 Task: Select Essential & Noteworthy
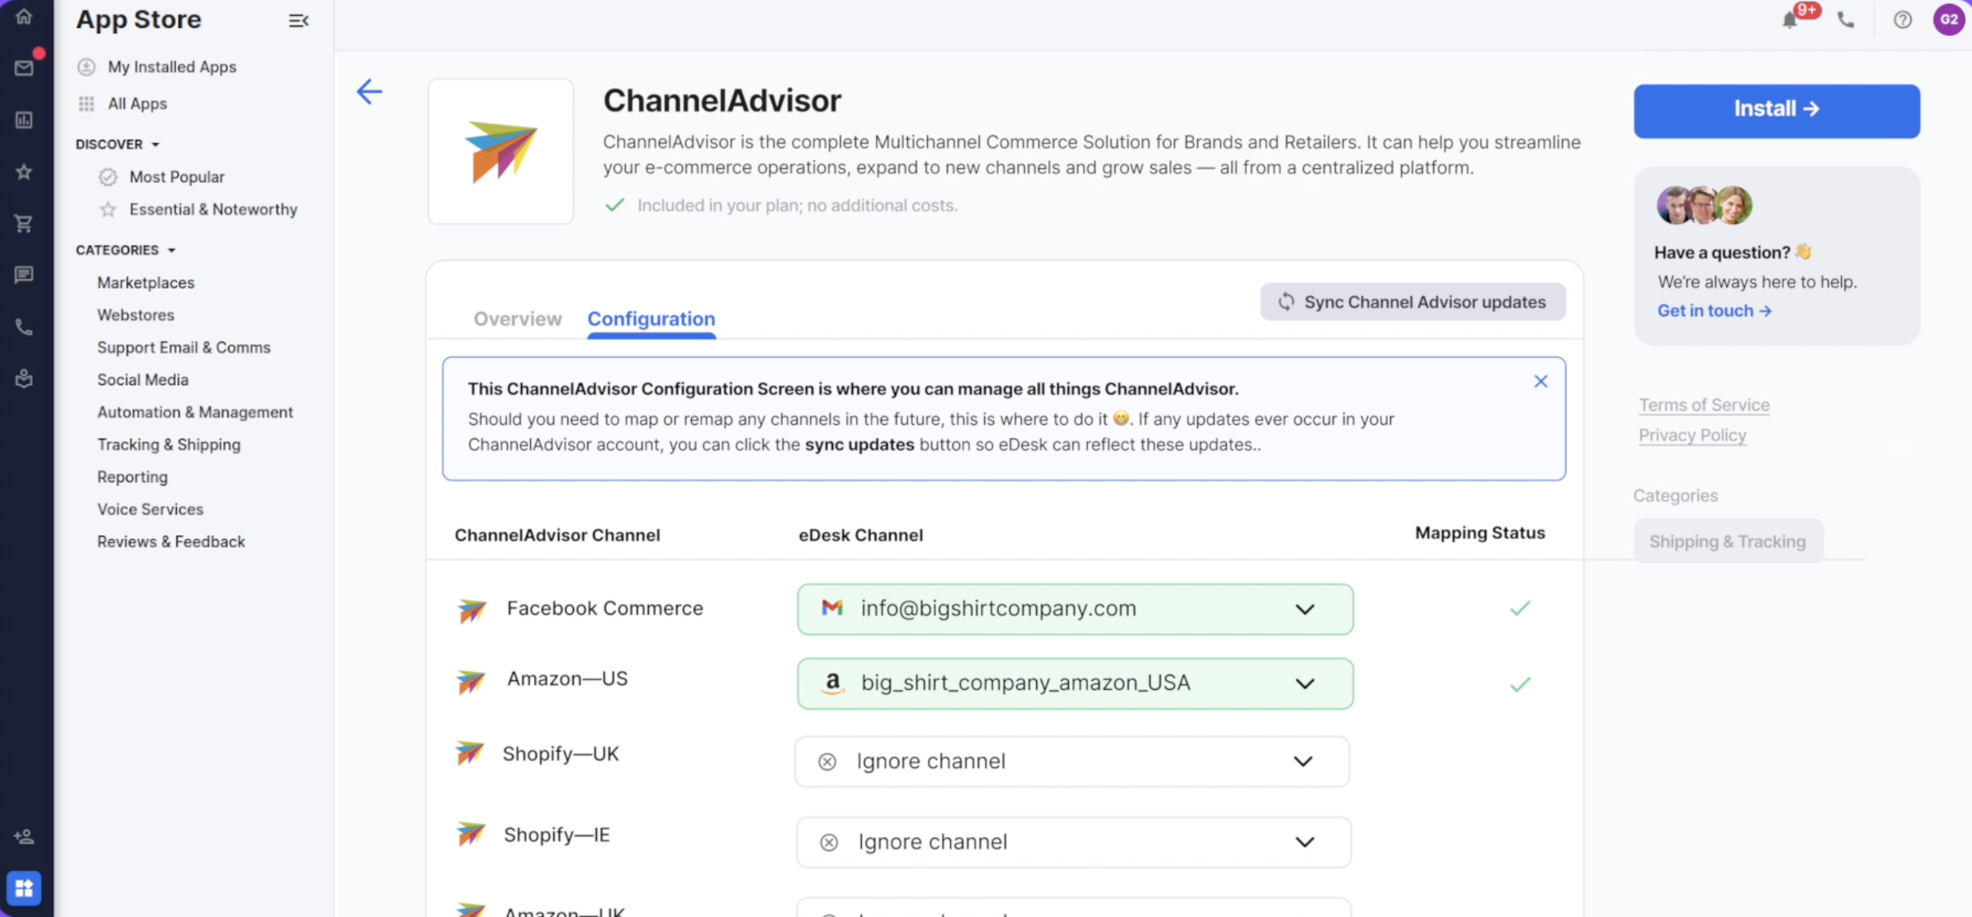[213, 210]
